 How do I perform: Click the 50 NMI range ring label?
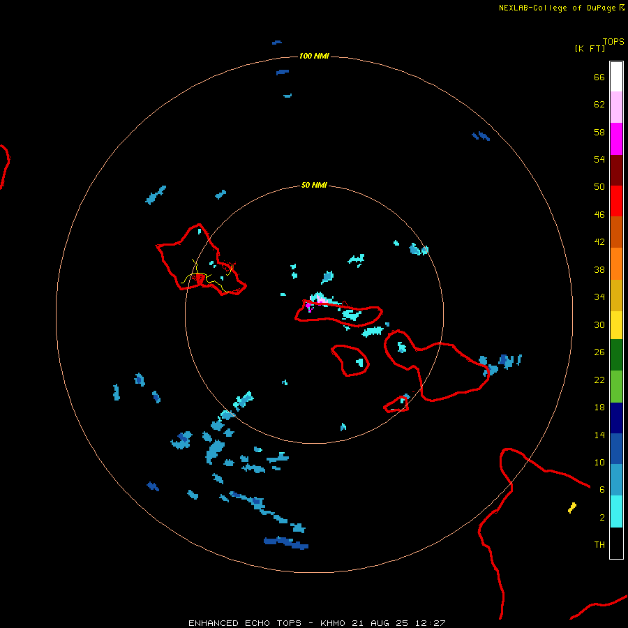(314, 185)
